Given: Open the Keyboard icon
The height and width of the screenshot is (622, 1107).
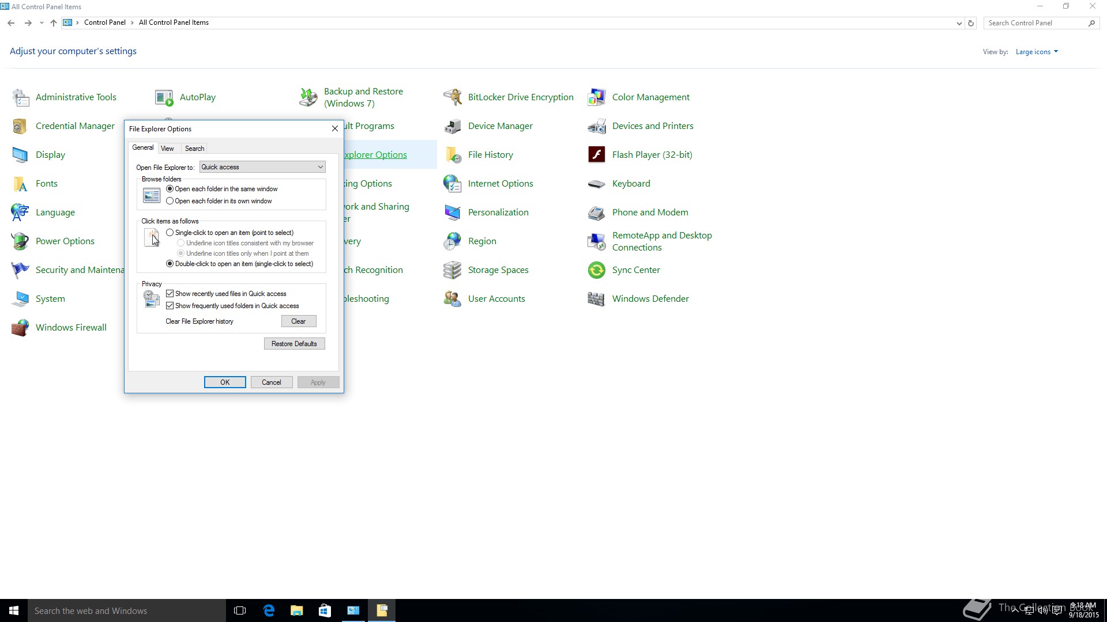Looking at the screenshot, I should pos(597,184).
